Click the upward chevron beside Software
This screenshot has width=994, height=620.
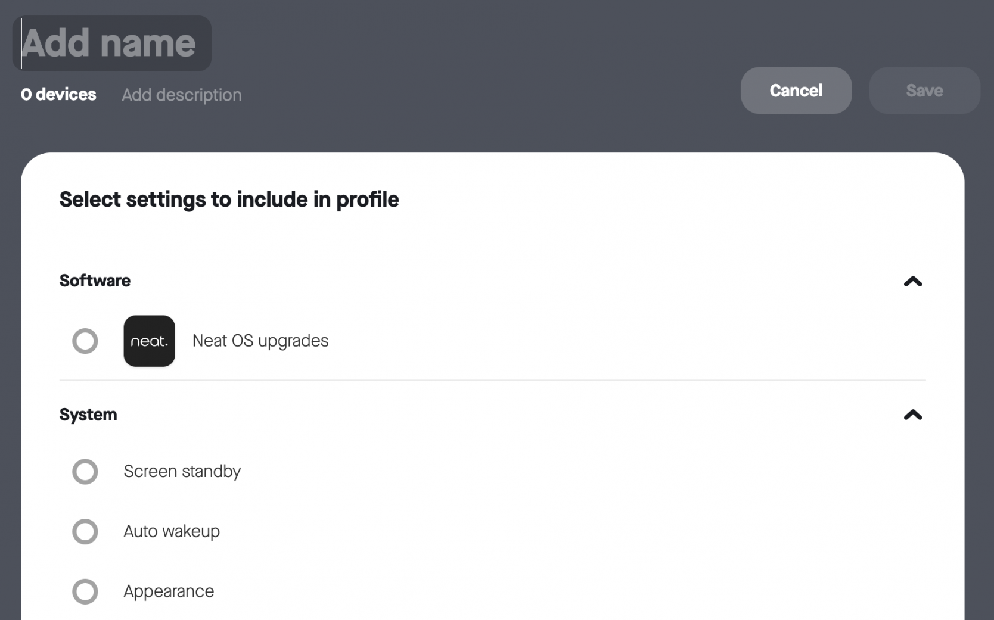(x=912, y=282)
